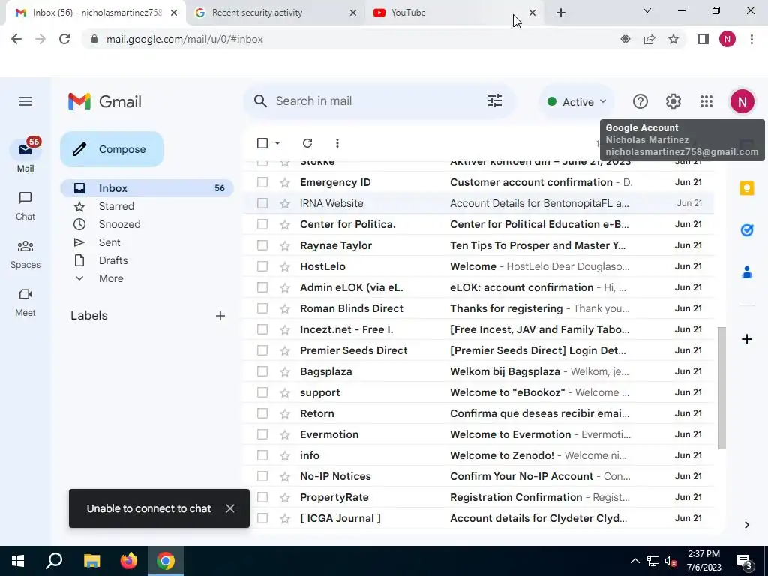
Task: Get add-ons plus icon in side panel
Action: point(746,339)
